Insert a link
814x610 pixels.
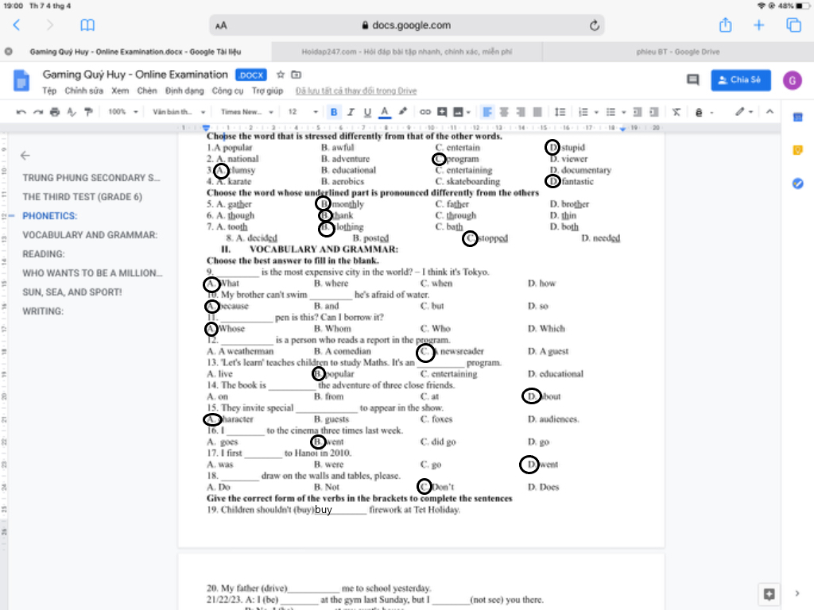[425, 112]
